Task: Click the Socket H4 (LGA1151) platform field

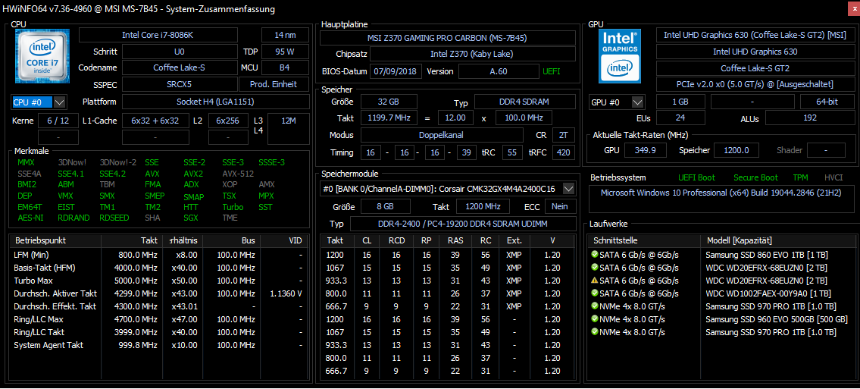Action: [215, 102]
